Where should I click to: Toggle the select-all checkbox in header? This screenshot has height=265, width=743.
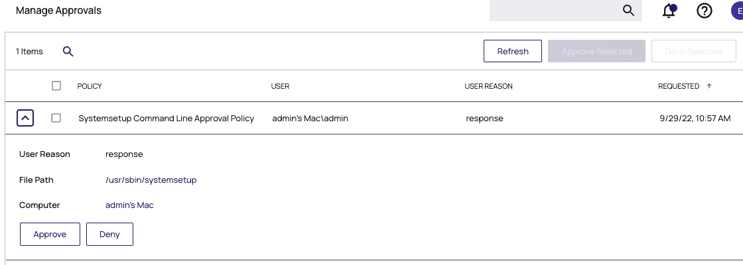(56, 85)
